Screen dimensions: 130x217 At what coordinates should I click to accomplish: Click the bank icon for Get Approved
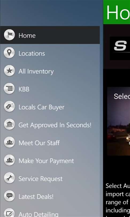9,124
